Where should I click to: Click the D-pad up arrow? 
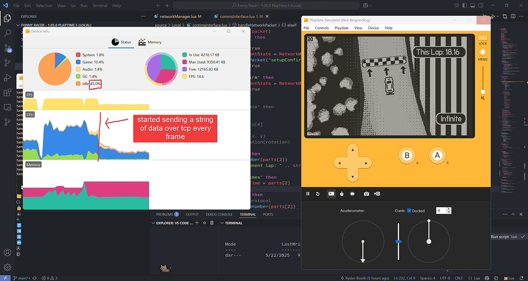coord(353,150)
